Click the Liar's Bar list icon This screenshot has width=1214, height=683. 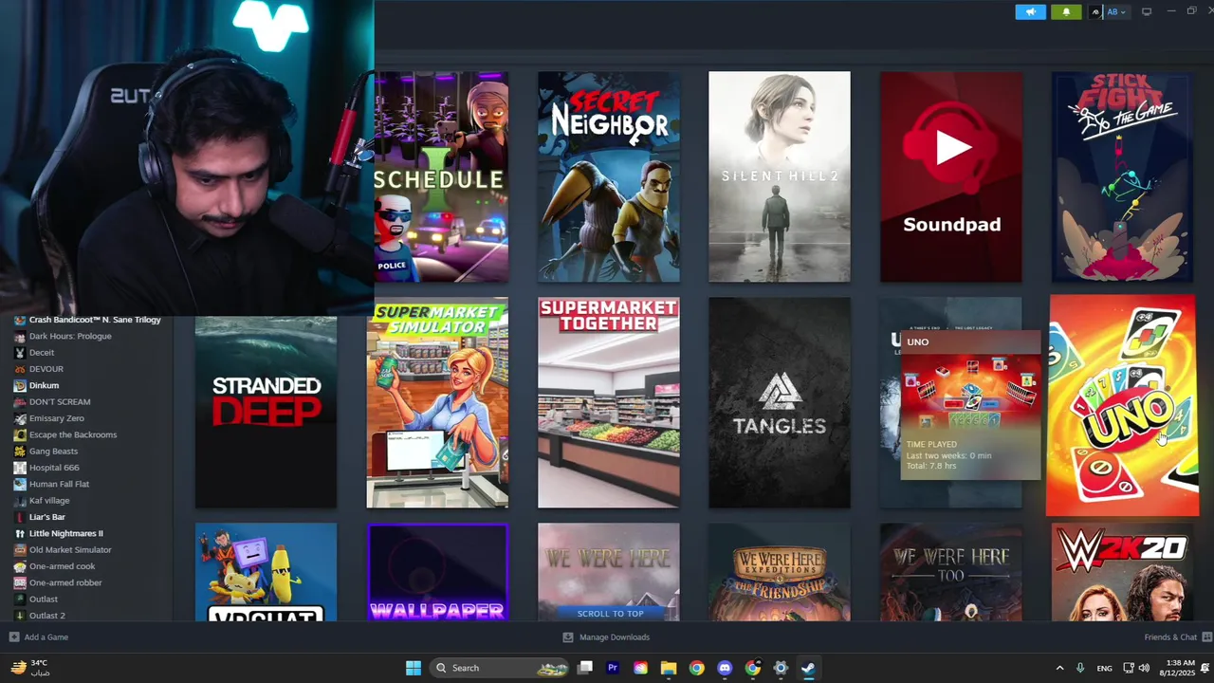pyautogui.click(x=19, y=517)
